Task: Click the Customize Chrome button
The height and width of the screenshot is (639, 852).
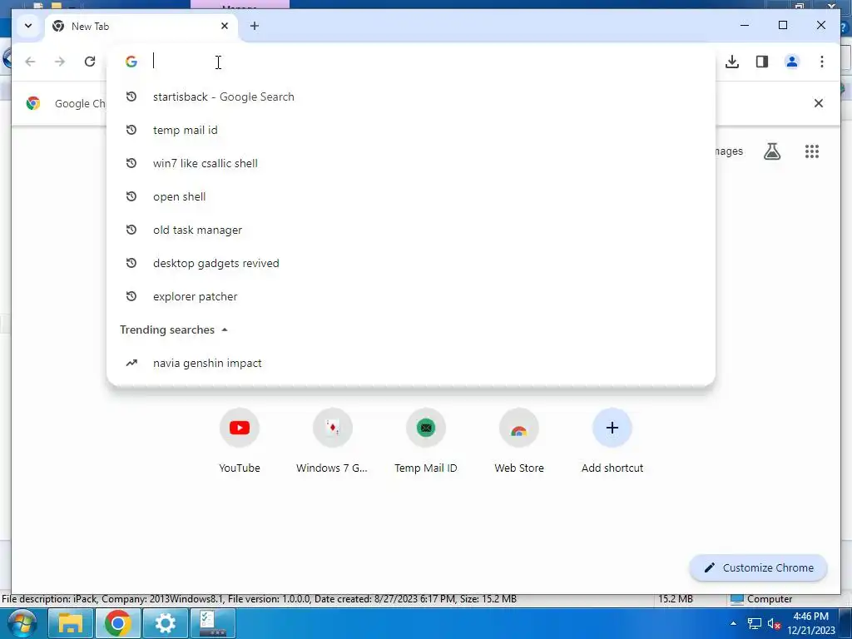Action: pyautogui.click(x=759, y=567)
